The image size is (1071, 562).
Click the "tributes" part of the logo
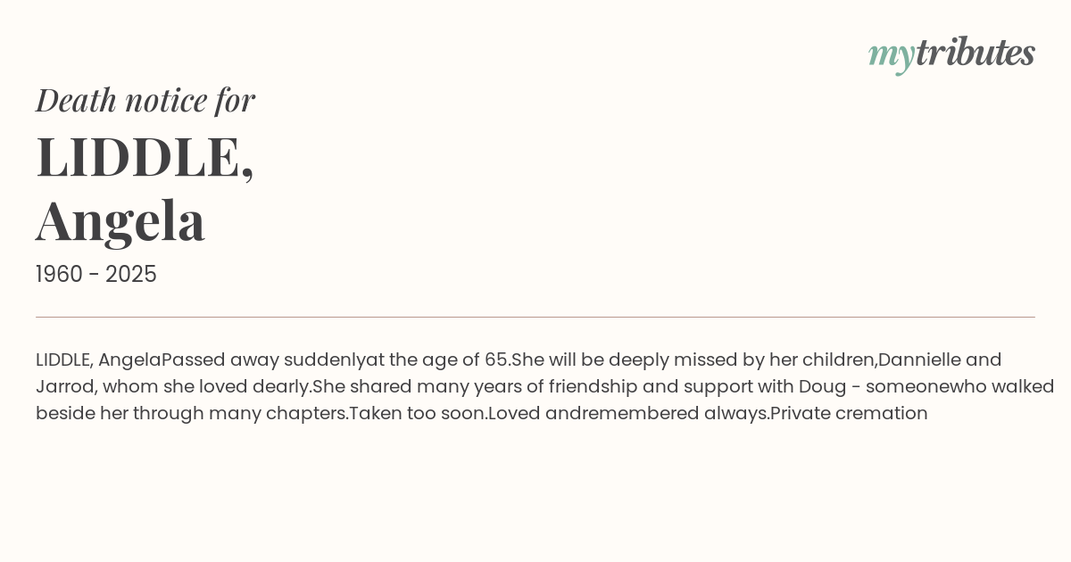pyautogui.click(x=975, y=53)
